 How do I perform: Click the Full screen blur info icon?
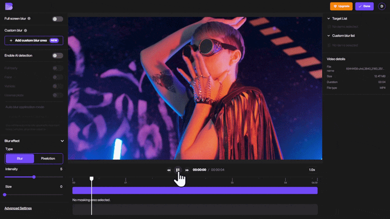[29, 18]
